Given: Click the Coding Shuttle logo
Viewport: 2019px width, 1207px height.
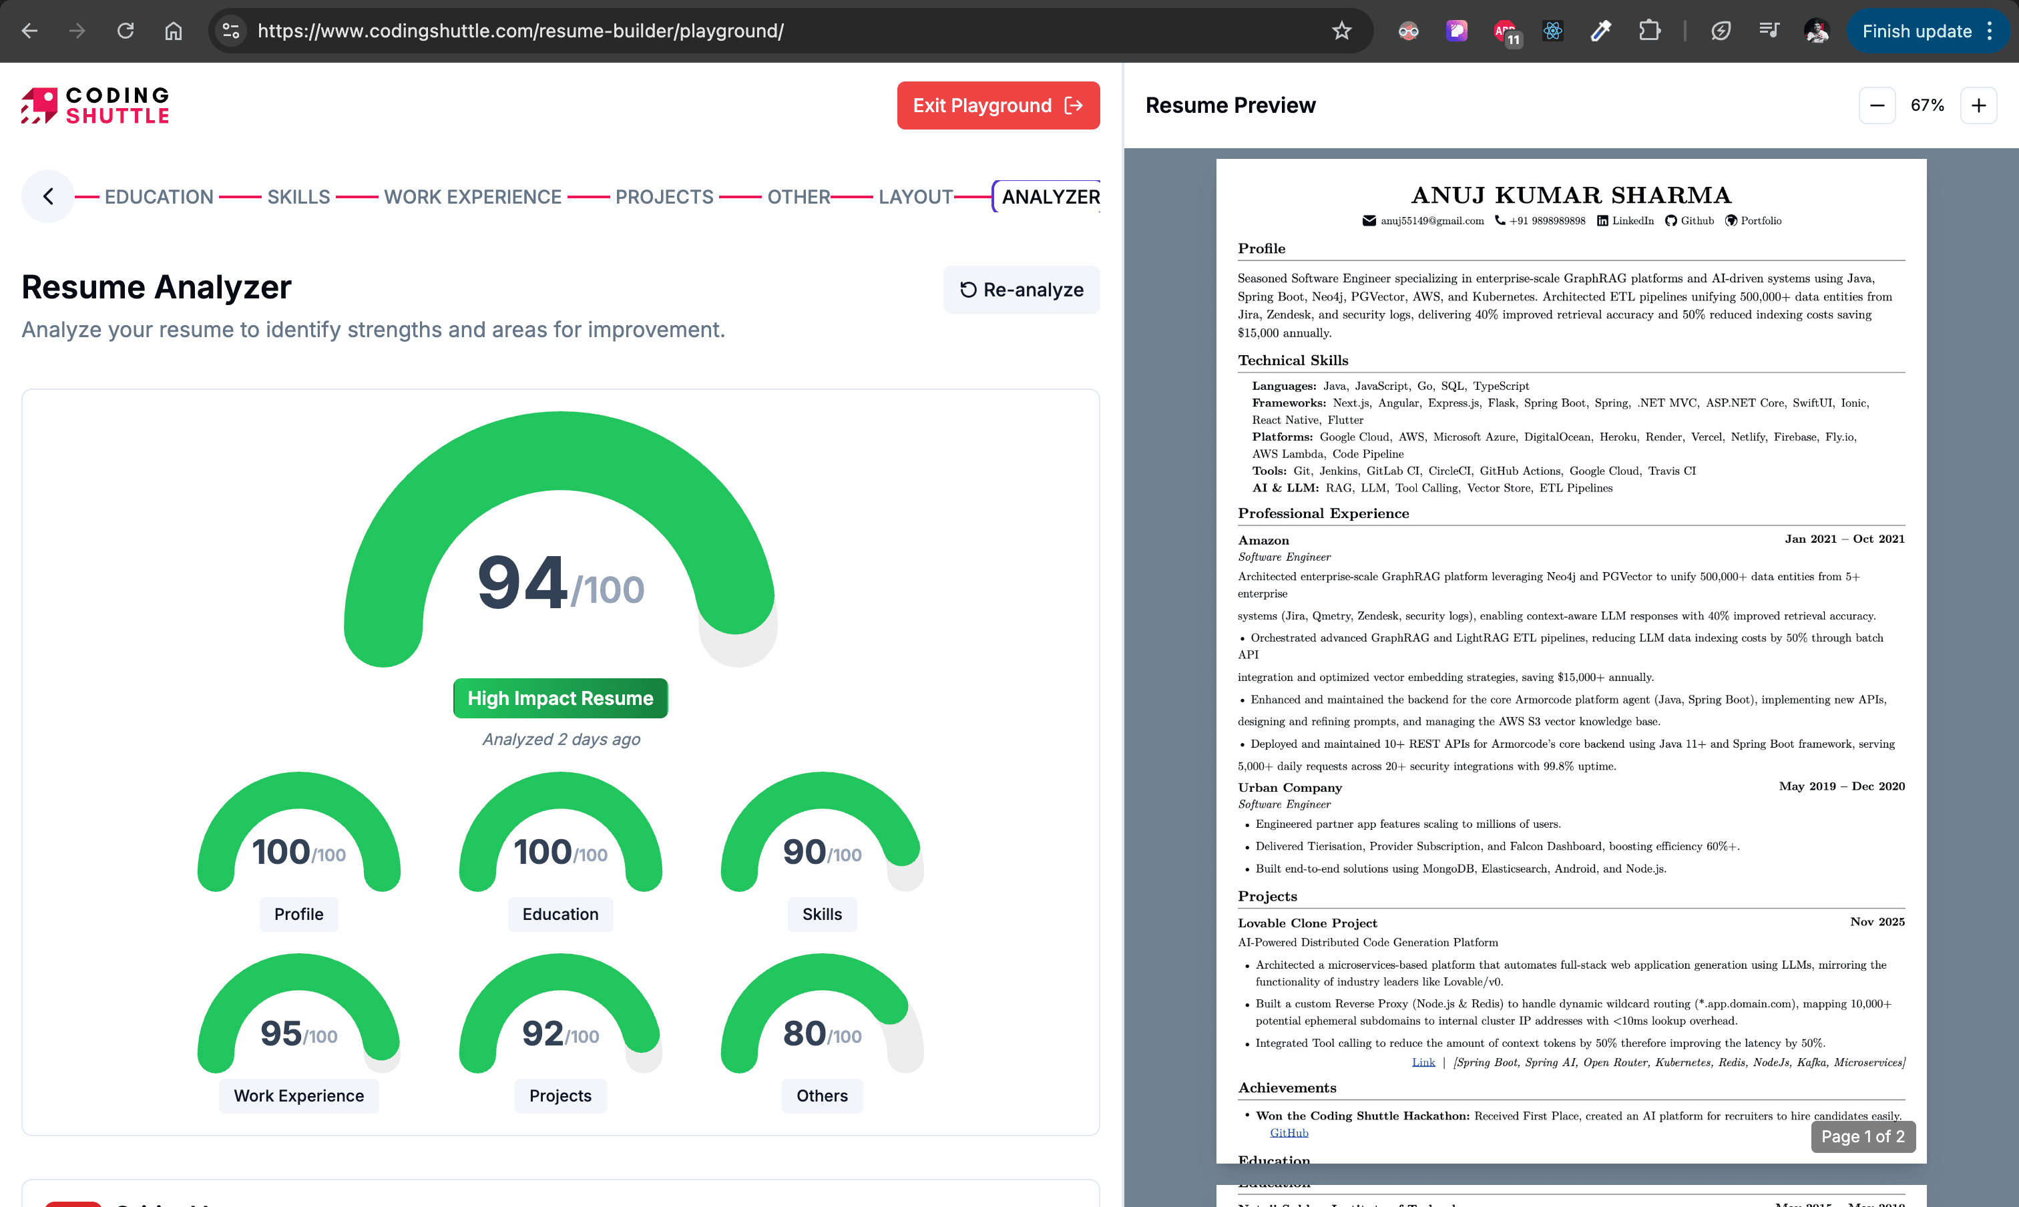Looking at the screenshot, I should (96, 105).
